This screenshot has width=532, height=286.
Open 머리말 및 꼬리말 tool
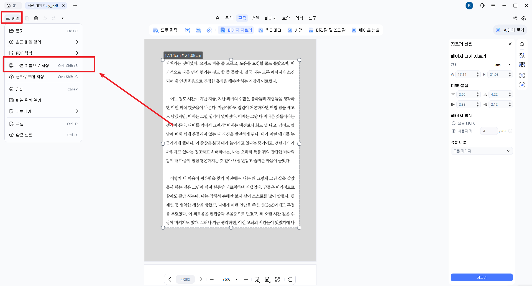(x=327, y=30)
